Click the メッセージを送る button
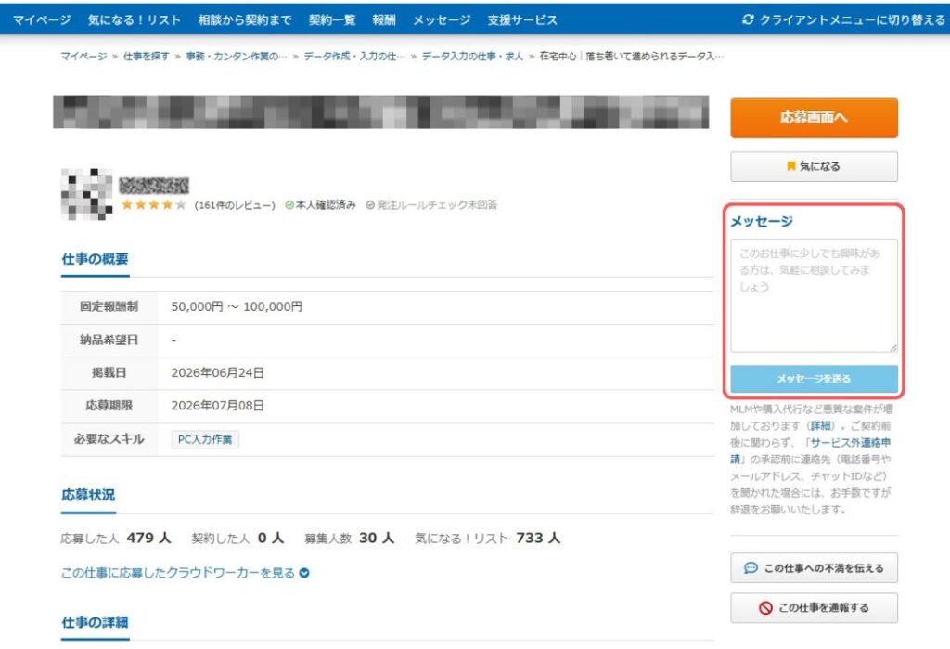The height and width of the screenshot is (649, 950). point(814,379)
